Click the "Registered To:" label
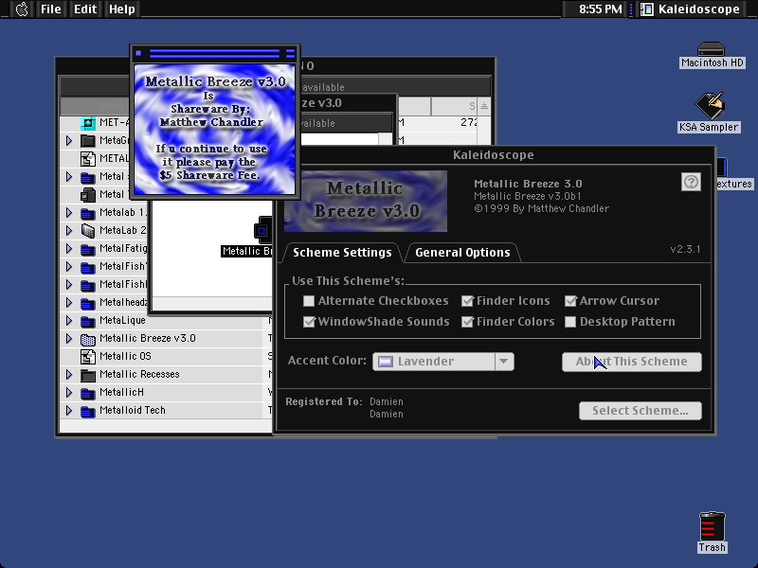The height and width of the screenshot is (568, 758). [324, 401]
